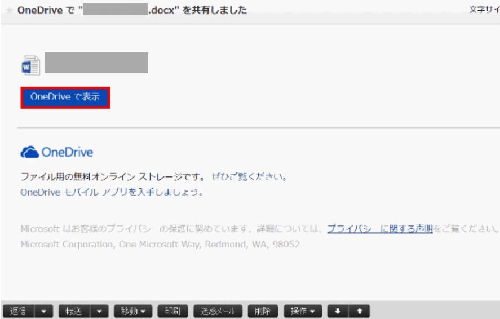Open the 移動 move dropdown
The image size is (500, 319).
133,311
